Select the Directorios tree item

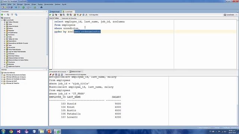click(x=12, y=62)
